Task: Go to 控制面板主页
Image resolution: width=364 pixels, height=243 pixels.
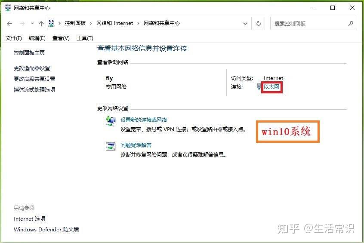Action: click(x=29, y=53)
